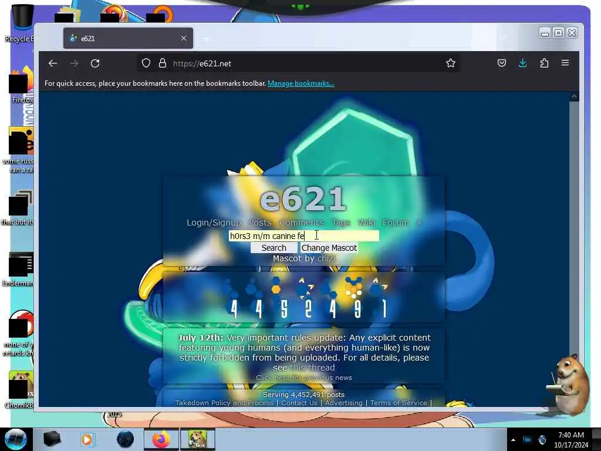Open the list all tabs chevron
Screen dimensions: 601x451
(503, 38)
